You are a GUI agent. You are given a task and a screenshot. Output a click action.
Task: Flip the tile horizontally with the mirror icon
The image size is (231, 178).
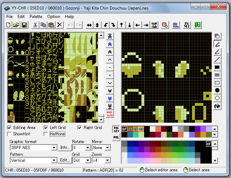(89, 25)
